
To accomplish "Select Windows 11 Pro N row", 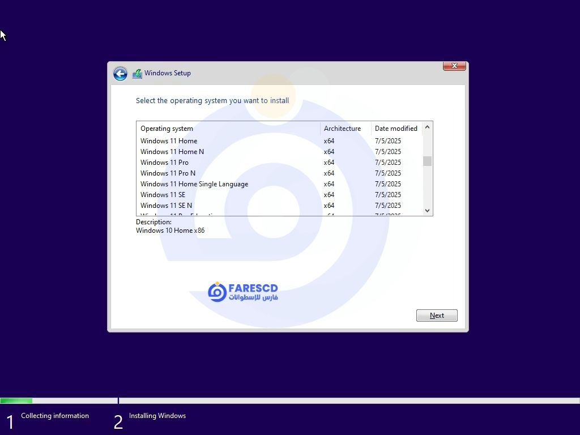I will click(279, 173).
